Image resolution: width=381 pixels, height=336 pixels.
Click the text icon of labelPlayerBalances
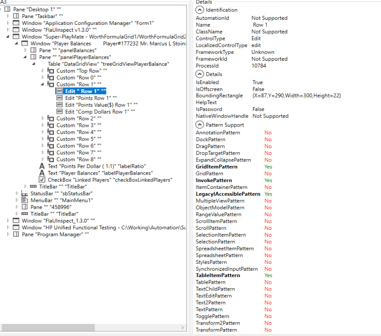pos(42,173)
